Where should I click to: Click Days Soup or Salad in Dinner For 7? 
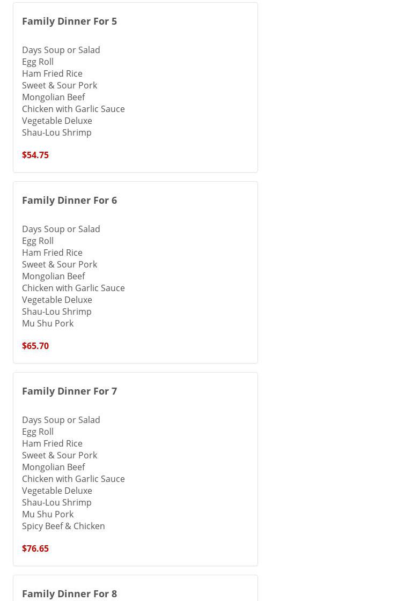(x=61, y=420)
